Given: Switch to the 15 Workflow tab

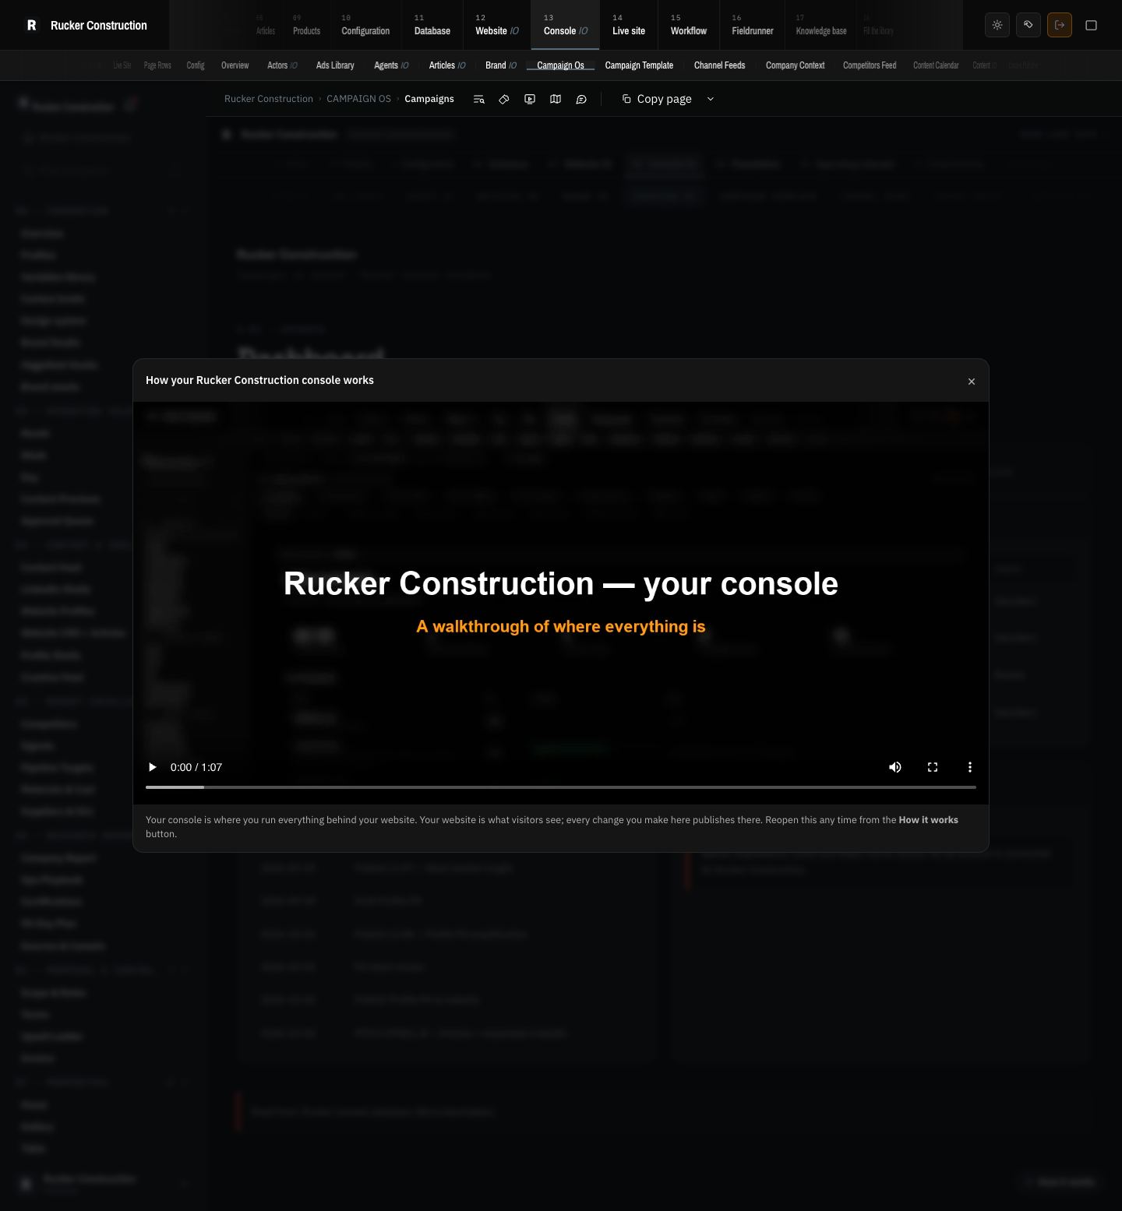Looking at the screenshot, I should pyautogui.click(x=689, y=25).
